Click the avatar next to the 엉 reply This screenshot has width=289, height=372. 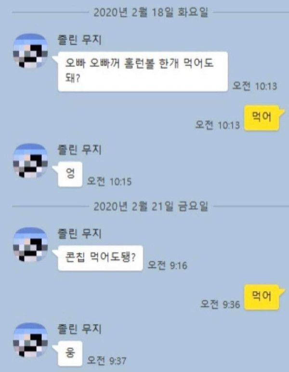[x=30, y=160]
